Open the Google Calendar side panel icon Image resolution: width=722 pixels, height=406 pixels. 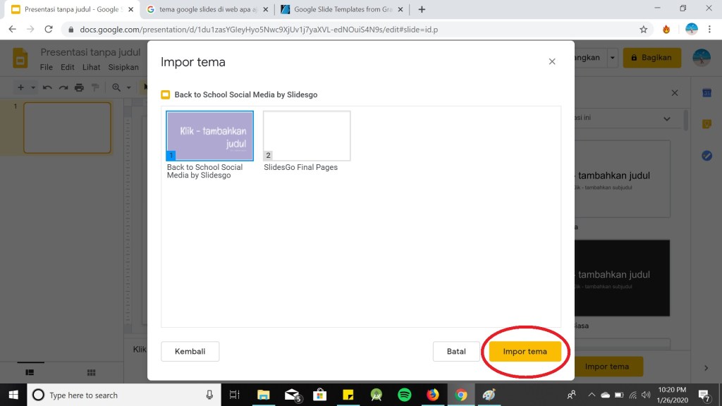pyautogui.click(x=706, y=93)
